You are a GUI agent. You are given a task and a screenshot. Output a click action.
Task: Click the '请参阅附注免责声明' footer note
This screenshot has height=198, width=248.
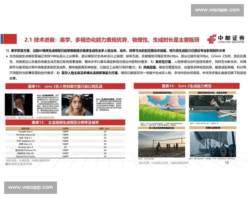point(19,164)
